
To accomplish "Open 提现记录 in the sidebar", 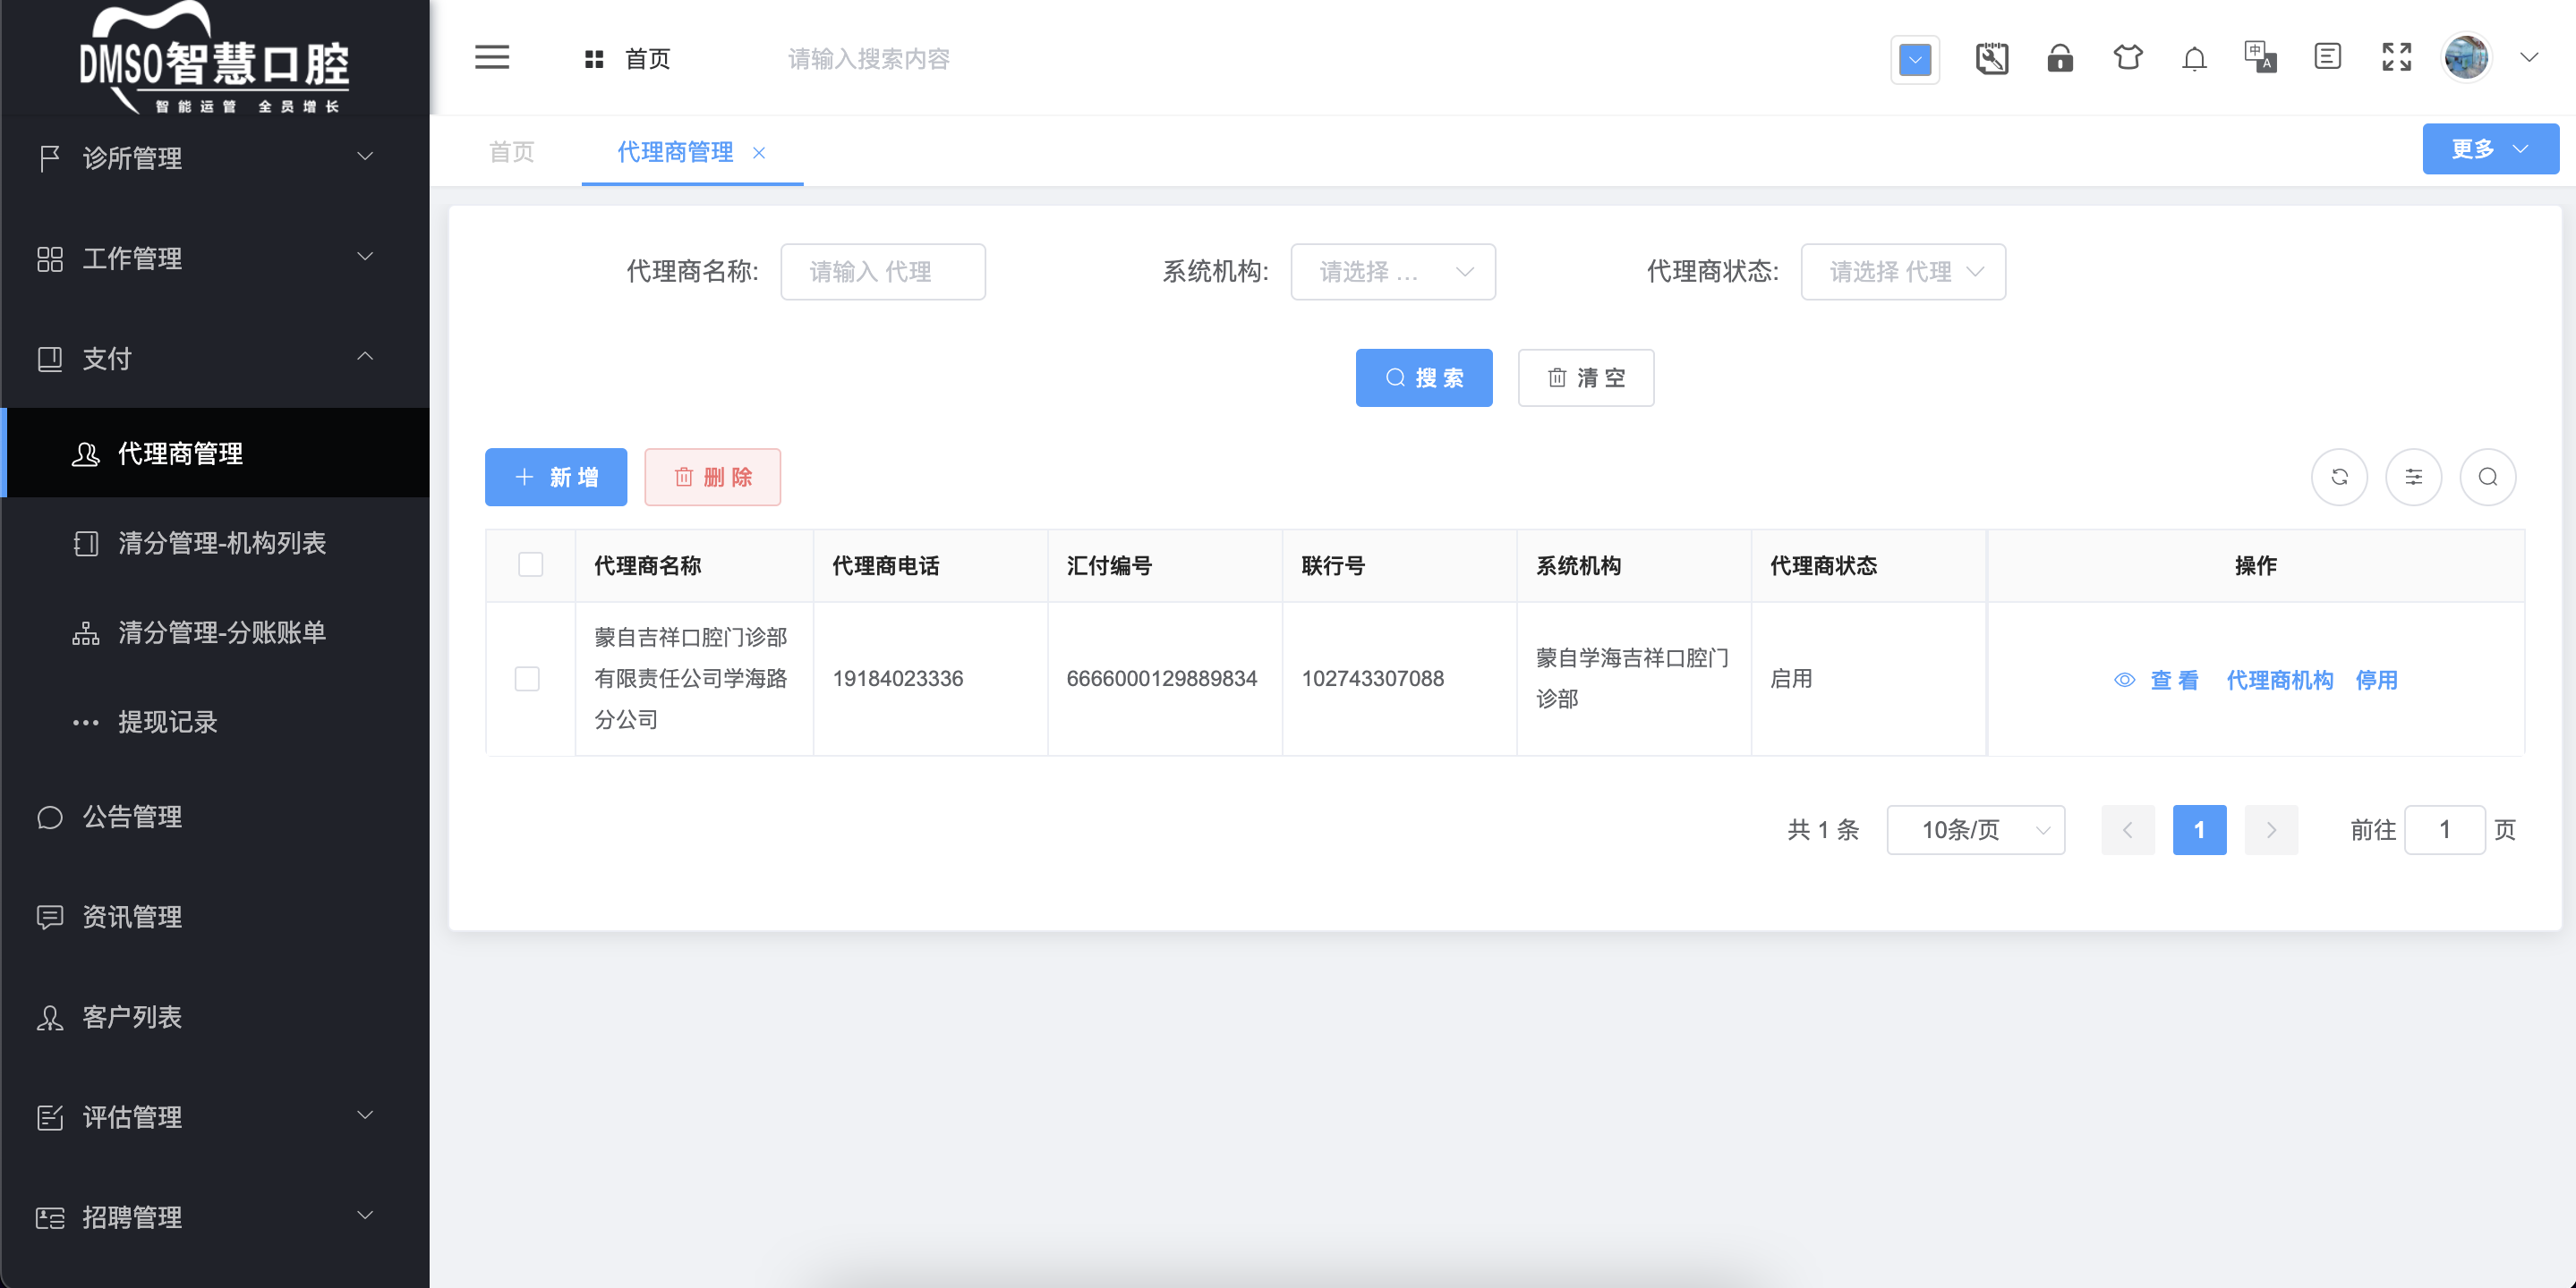I will [215, 722].
